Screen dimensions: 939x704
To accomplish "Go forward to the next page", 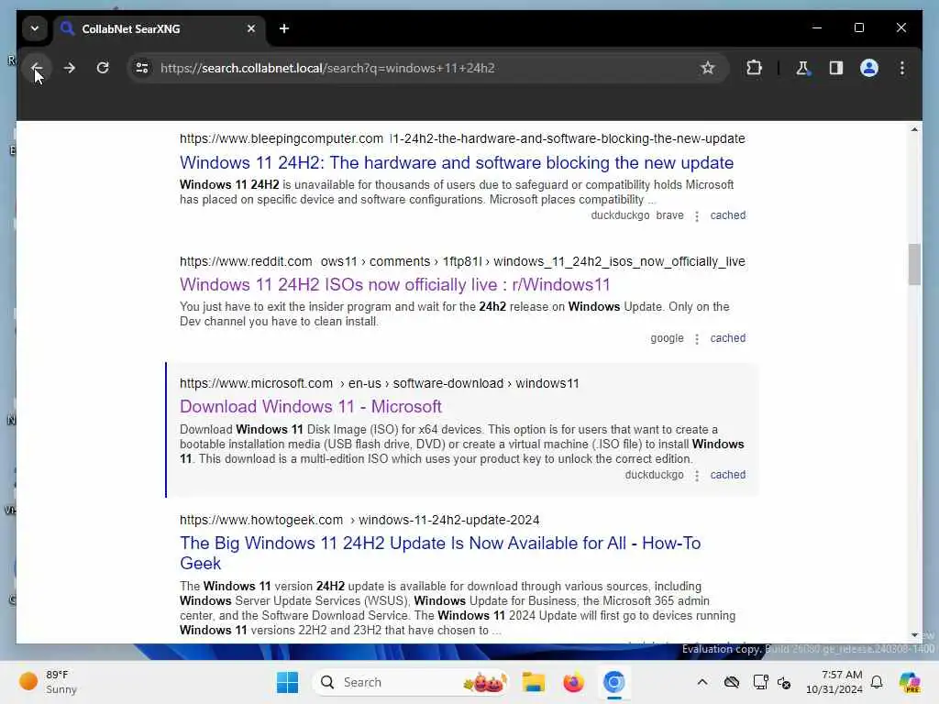I will click(70, 68).
